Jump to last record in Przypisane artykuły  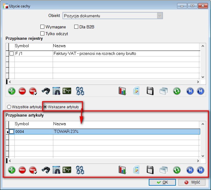pyautogui.click(x=201, y=170)
